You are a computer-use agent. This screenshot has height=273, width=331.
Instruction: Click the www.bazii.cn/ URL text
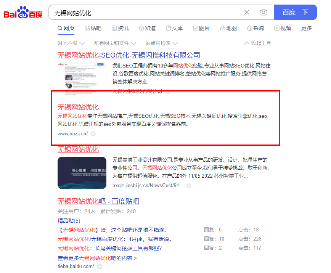pyautogui.click(x=72, y=134)
